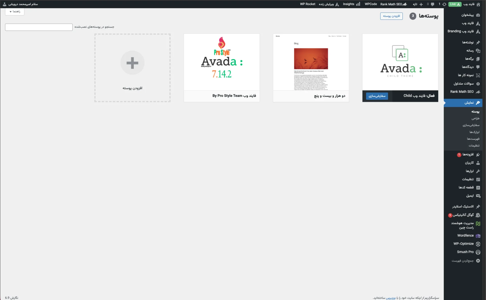The image size is (486, 300).
Task: Click the large plus icon to add theme
Action: (x=132, y=63)
